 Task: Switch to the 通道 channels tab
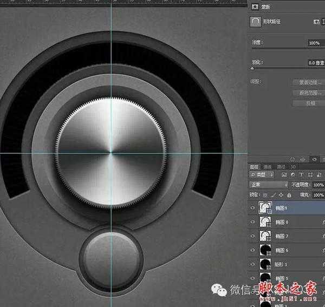pos(268,167)
